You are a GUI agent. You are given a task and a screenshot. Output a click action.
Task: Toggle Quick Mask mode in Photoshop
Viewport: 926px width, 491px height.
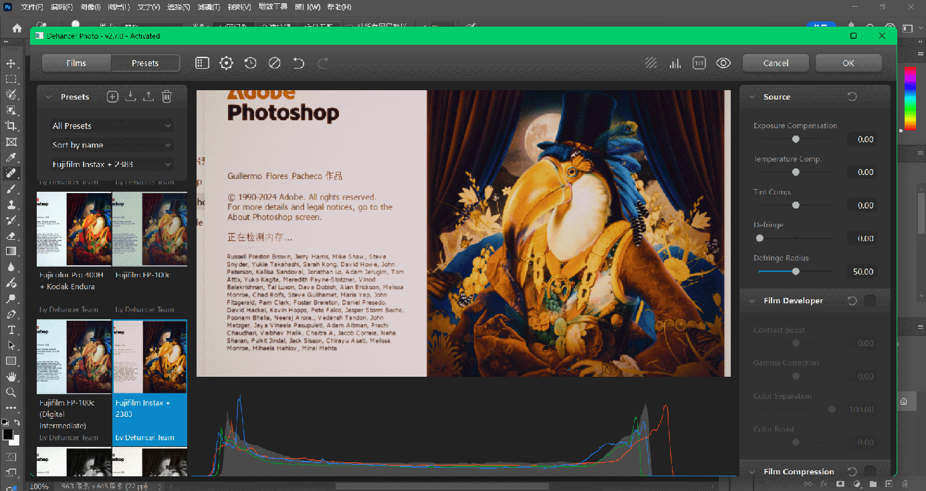(x=11, y=457)
